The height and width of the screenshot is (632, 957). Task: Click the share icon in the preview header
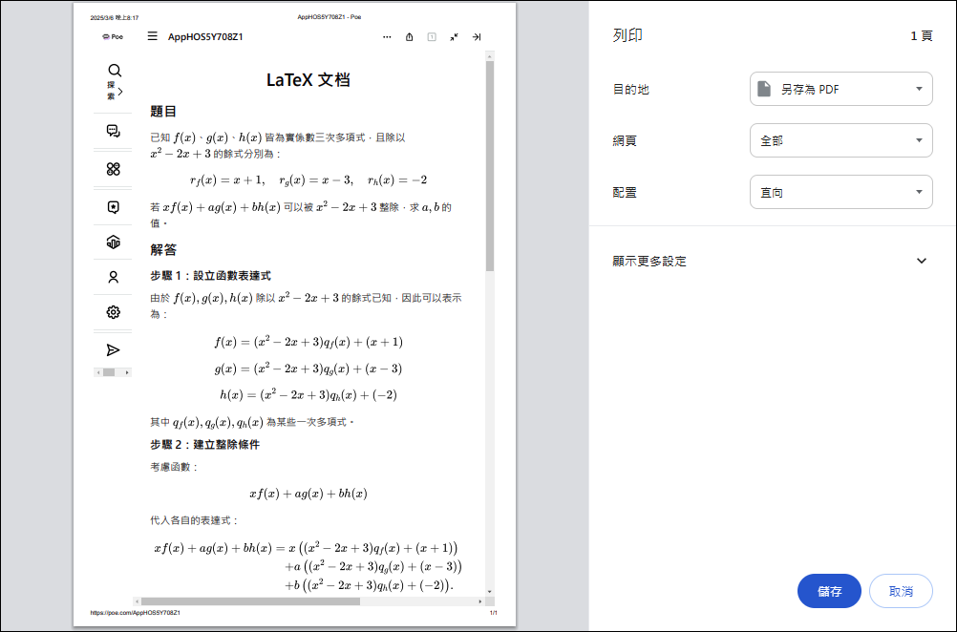coord(410,37)
